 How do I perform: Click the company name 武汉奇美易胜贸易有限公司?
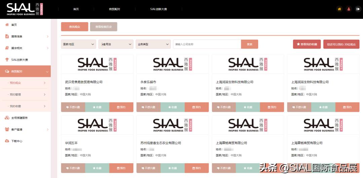tap(84, 82)
